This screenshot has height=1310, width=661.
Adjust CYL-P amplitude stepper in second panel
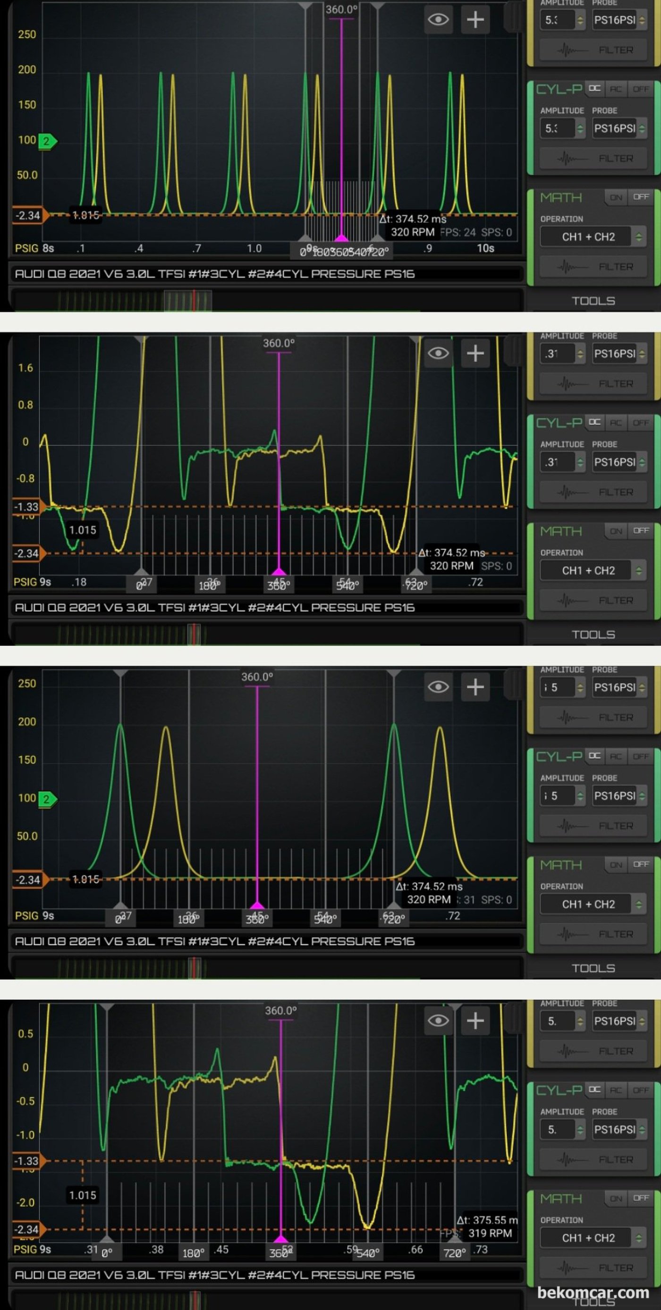580,462
